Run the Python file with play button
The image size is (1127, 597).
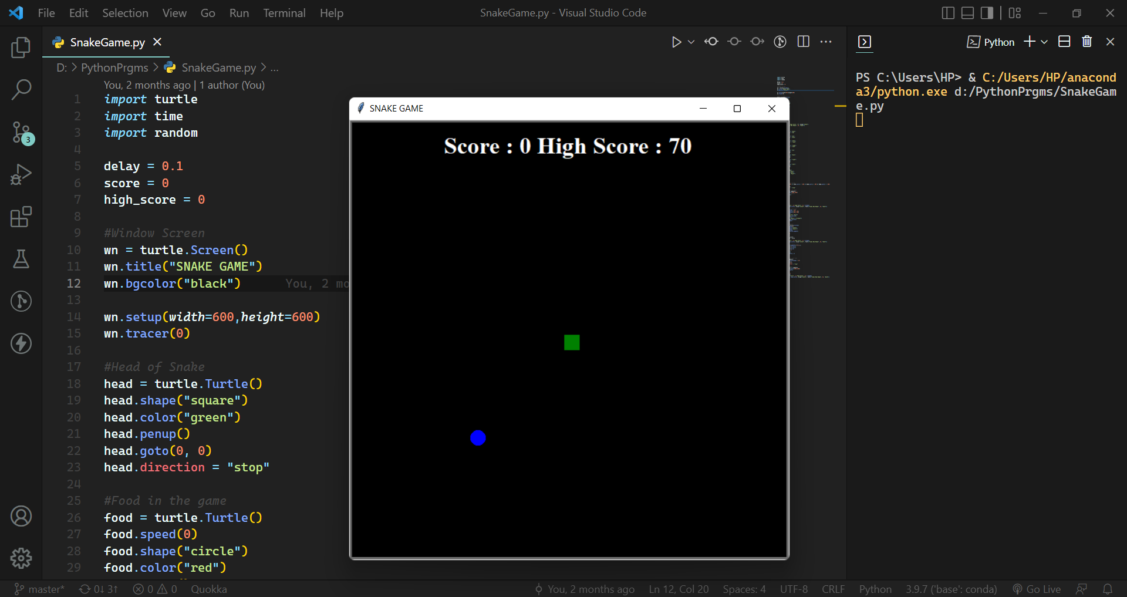[676, 42]
